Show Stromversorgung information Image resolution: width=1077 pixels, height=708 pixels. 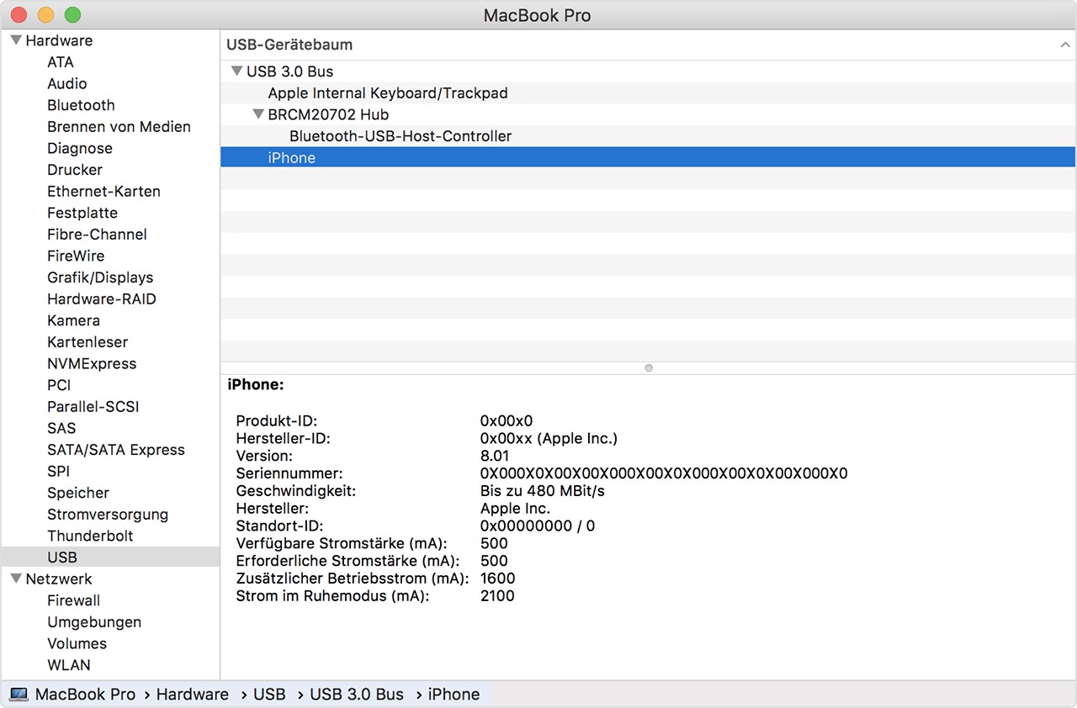[108, 515]
